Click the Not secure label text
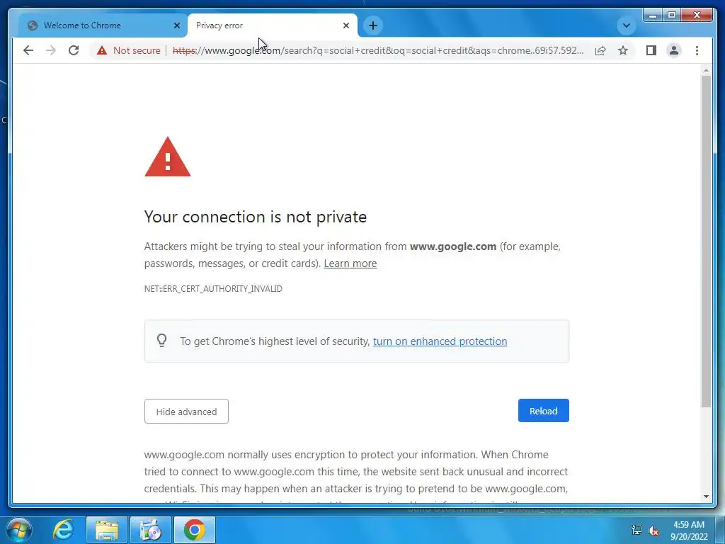This screenshot has width=725, height=544. click(137, 50)
